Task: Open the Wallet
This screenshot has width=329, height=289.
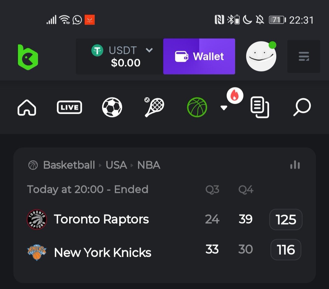Action: (199, 57)
